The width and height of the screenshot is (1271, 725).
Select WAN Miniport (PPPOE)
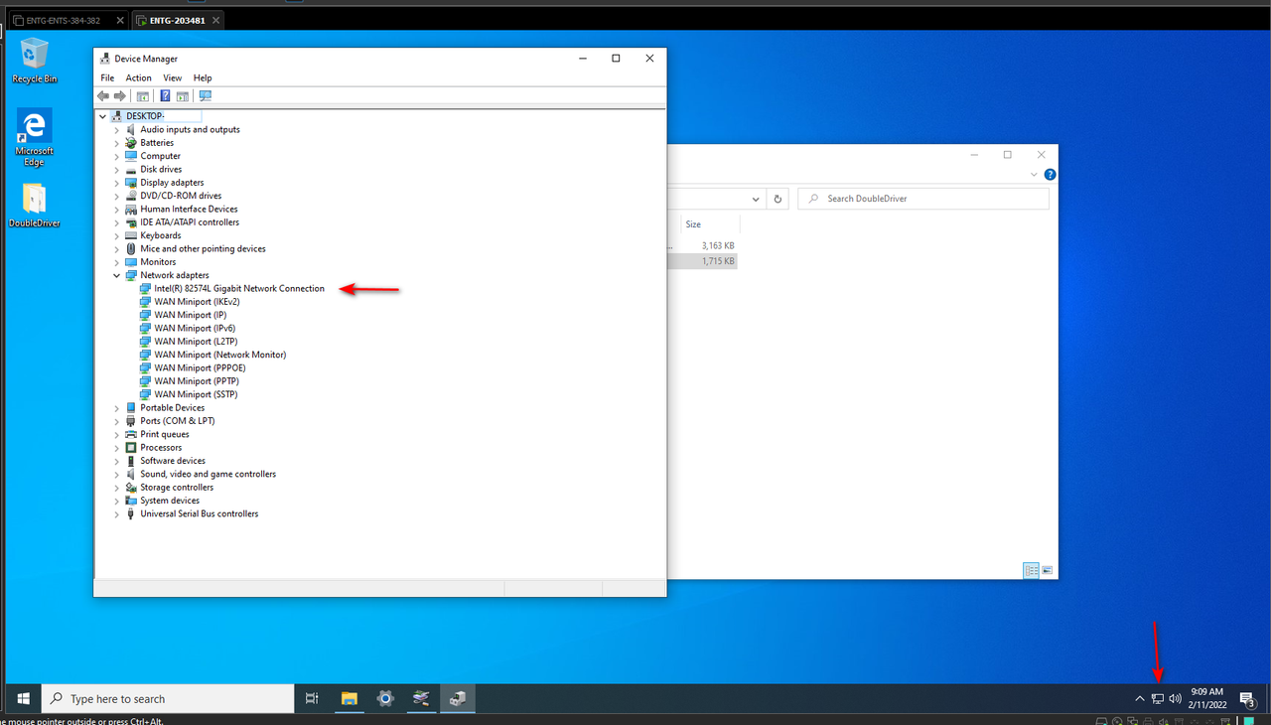click(200, 367)
